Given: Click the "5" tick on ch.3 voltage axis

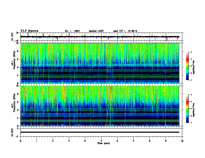Looking at the screenshot, I should [x=18, y=129].
